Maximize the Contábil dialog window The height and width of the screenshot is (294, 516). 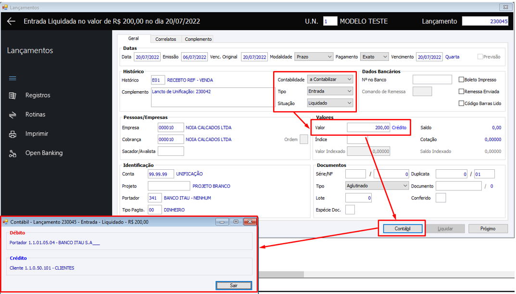coord(236,222)
